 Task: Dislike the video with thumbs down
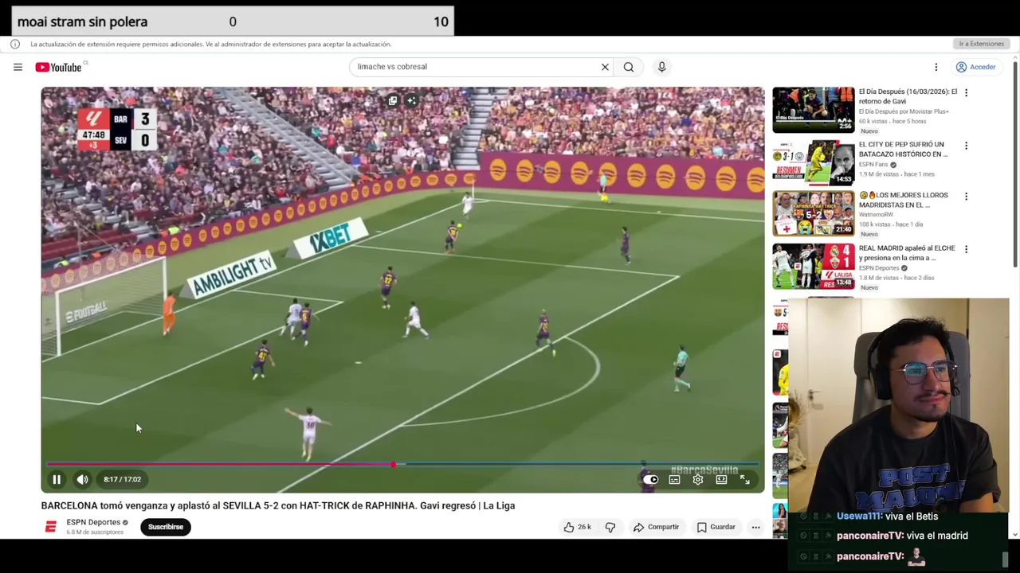(x=610, y=527)
